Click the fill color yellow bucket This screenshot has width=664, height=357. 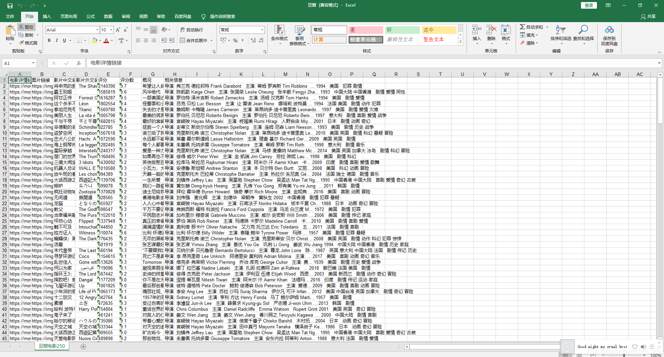pyautogui.click(x=94, y=40)
